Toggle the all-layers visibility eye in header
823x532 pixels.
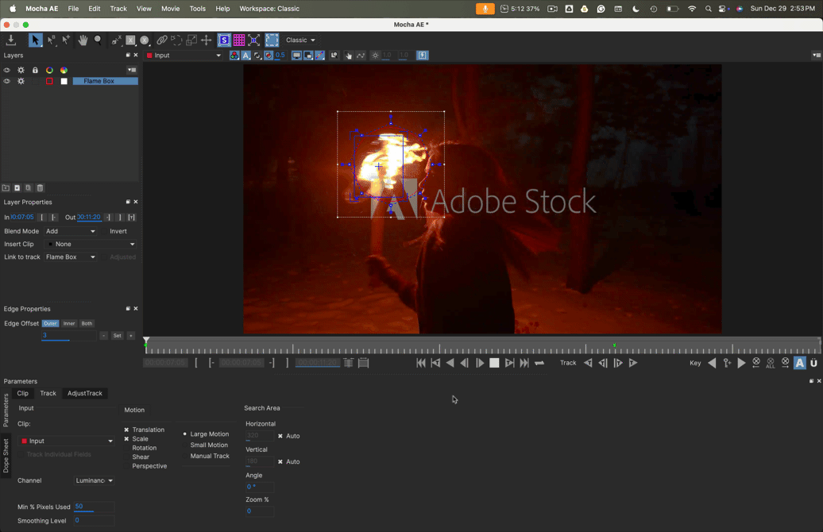pos(7,70)
